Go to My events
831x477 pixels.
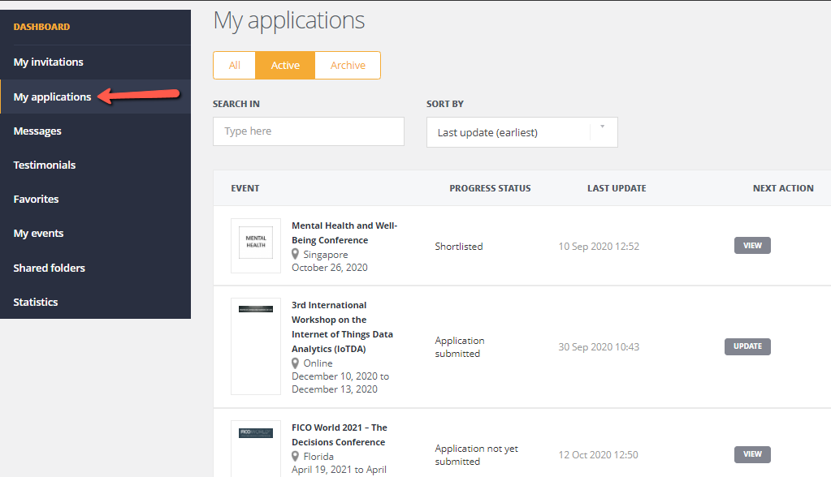[x=38, y=233]
